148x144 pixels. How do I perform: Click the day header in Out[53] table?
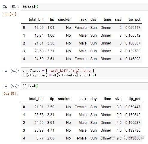[x=94, y=20]
